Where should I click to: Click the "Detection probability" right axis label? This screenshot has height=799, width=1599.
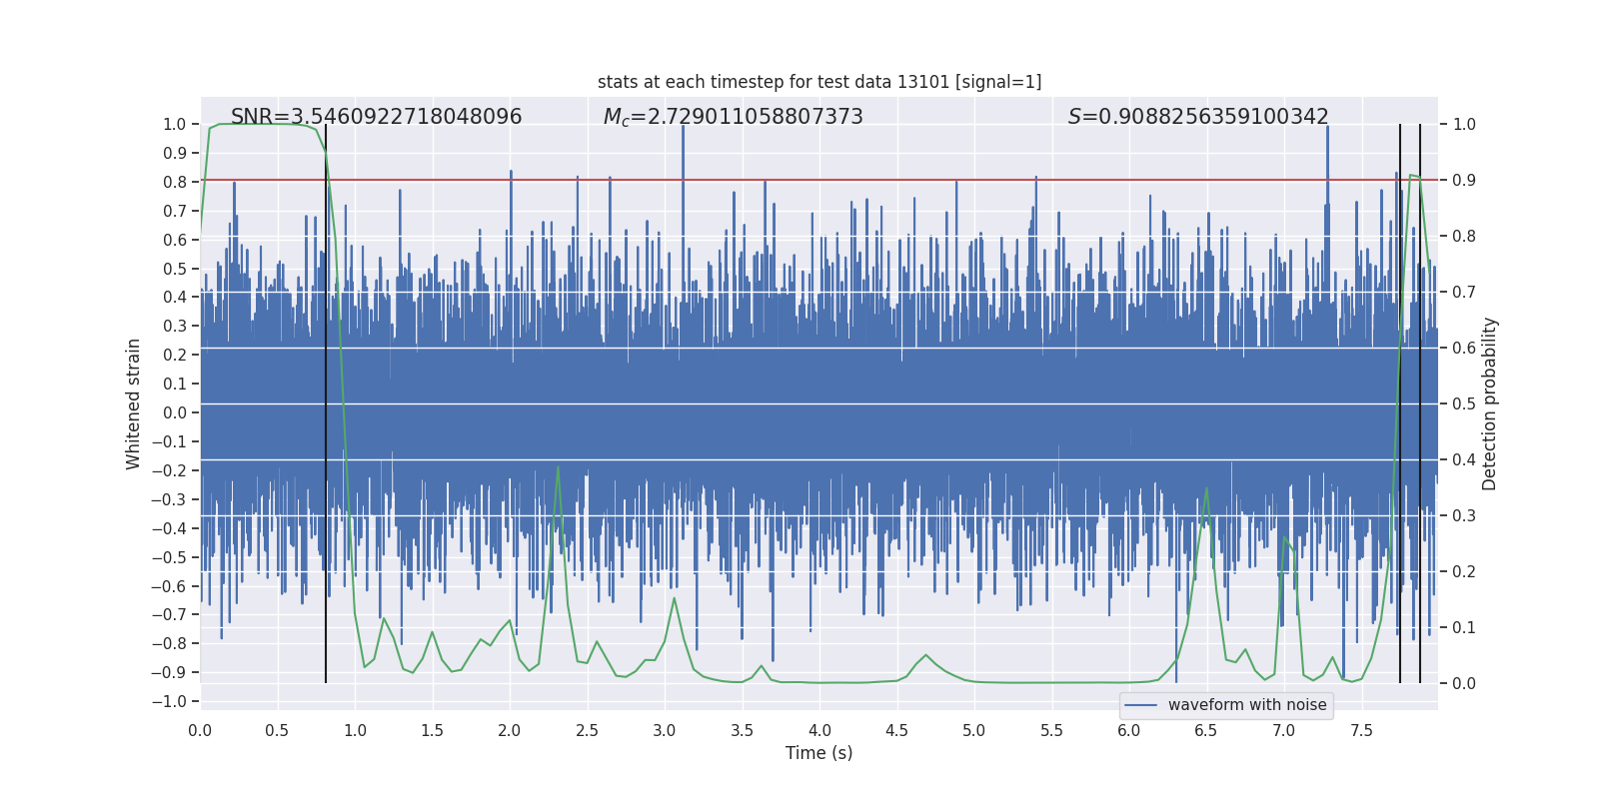[1490, 403]
